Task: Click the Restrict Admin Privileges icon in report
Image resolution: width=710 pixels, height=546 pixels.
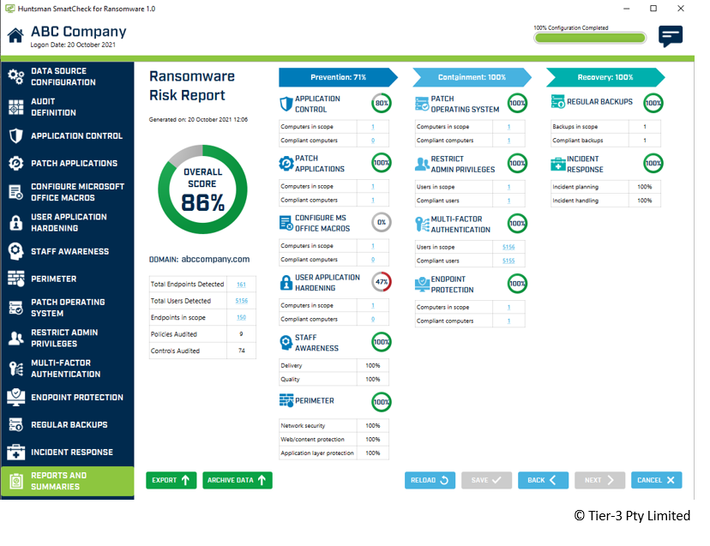Action: pyautogui.click(x=422, y=164)
